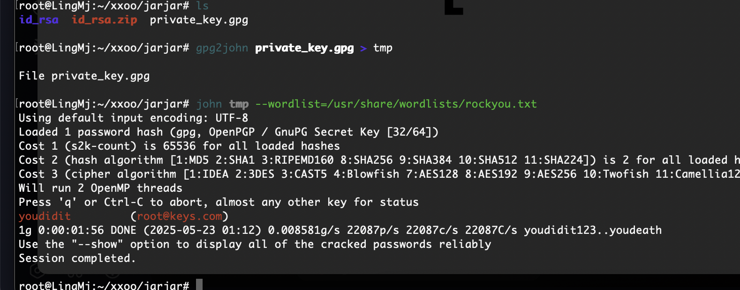Image resolution: width=740 pixels, height=290 pixels.
Task: Click the black shape at the top edge
Action: [x=453, y=7]
